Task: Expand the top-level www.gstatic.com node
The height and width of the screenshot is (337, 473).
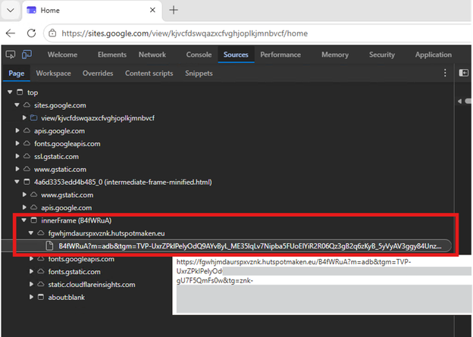Action: pos(17,169)
